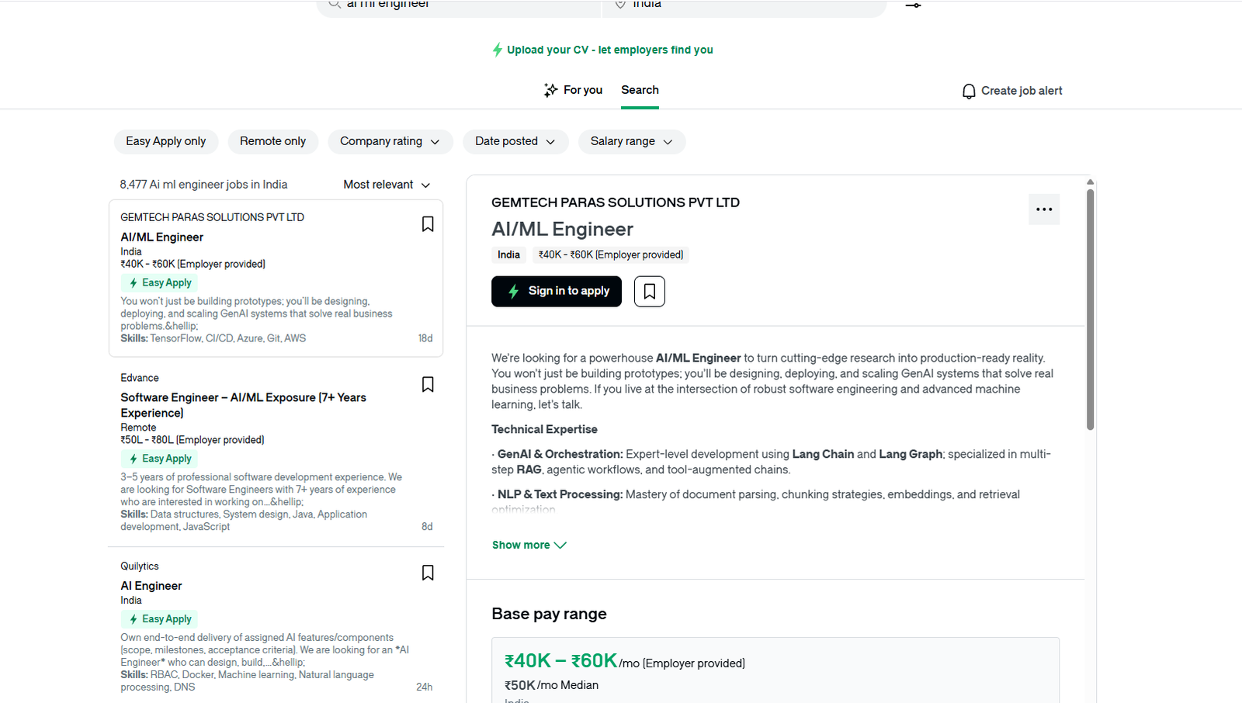
Task: Toggle the Remote only filter
Action: point(272,141)
